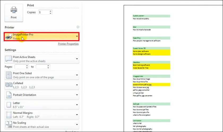The height and width of the screenshot is (132, 223).
Task: Click 'what is file encryption' preview line
Action: (x=141, y=115)
